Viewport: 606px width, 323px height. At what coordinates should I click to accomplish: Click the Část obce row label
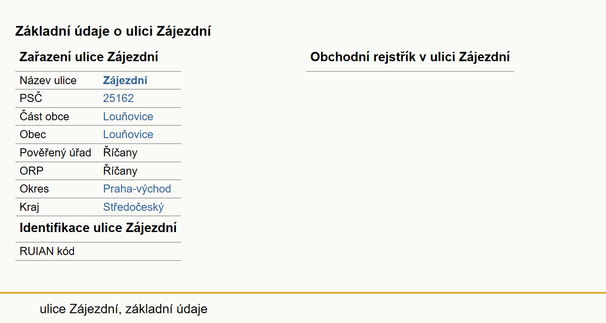45,117
